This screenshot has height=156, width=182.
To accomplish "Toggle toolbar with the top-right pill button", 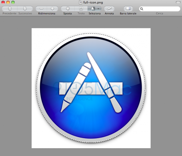I will (x=178, y=2).
